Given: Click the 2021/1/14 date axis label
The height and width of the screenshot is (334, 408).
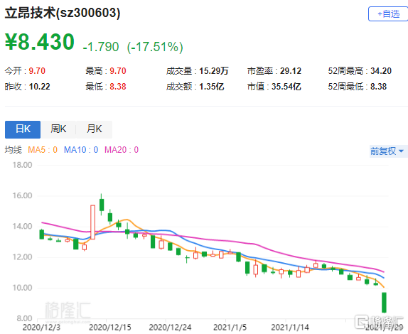Looking at the screenshot, I should [290, 327].
